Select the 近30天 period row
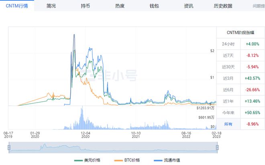This screenshot has height=165, width=265. point(241,67)
